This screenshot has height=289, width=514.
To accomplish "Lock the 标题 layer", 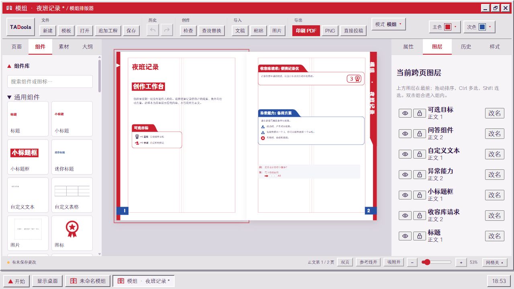I will click(x=420, y=236).
